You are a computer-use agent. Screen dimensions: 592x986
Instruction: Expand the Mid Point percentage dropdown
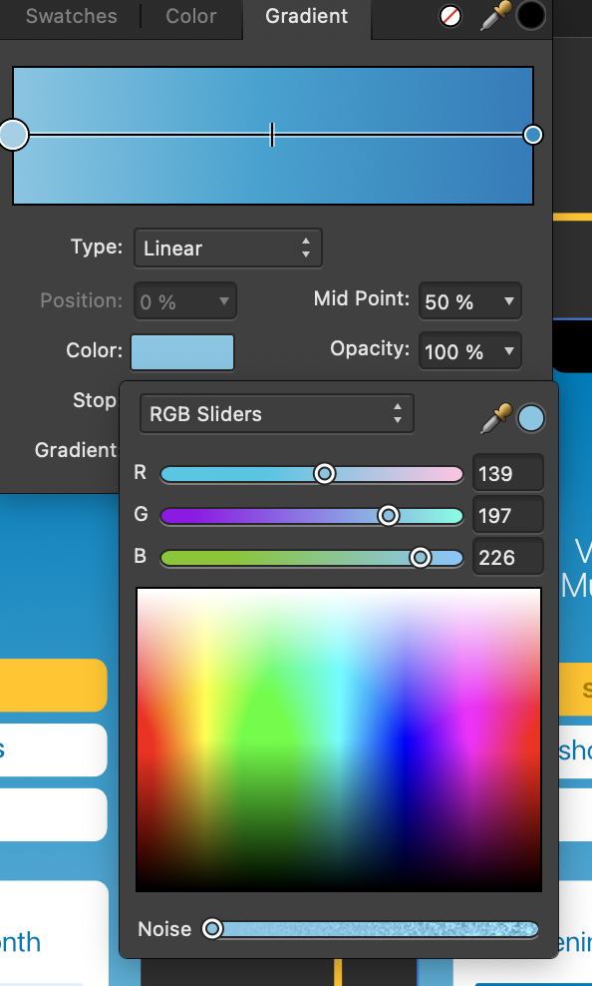(x=470, y=301)
